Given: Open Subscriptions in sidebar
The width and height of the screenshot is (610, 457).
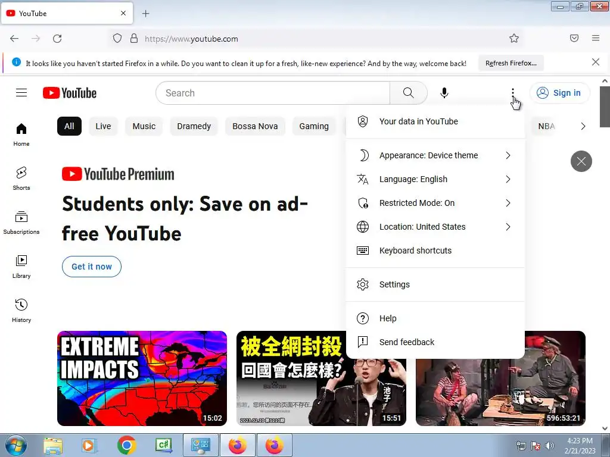Looking at the screenshot, I should coord(21,223).
